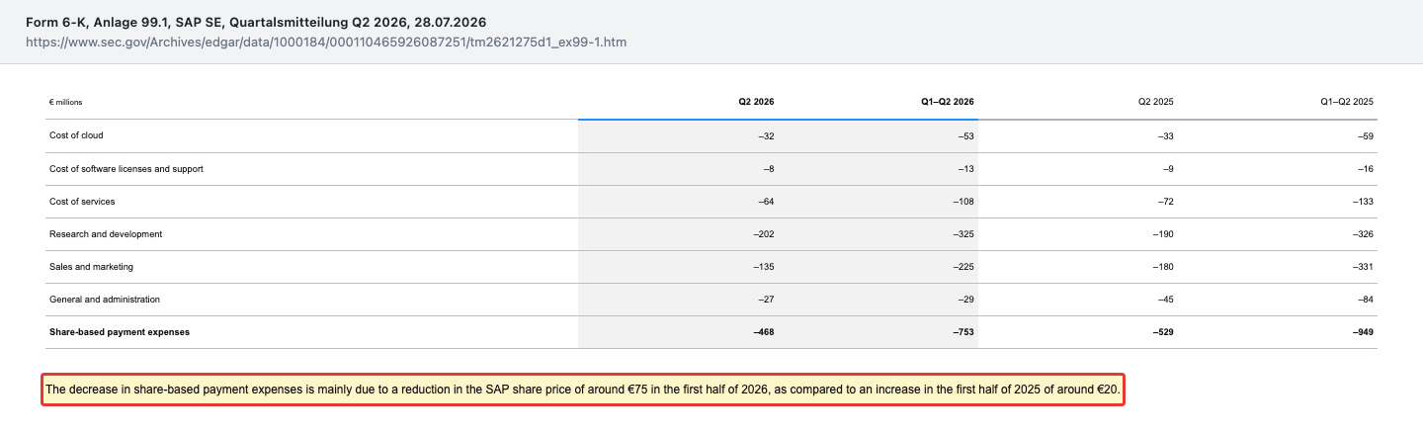This screenshot has width=1423, height=434.
Task: Select the Q1–Q2 2026 column header
Action: (947, 102)
